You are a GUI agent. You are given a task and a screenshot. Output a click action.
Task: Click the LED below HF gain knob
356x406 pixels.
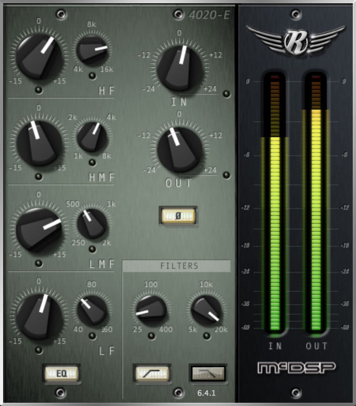point(39,90)
